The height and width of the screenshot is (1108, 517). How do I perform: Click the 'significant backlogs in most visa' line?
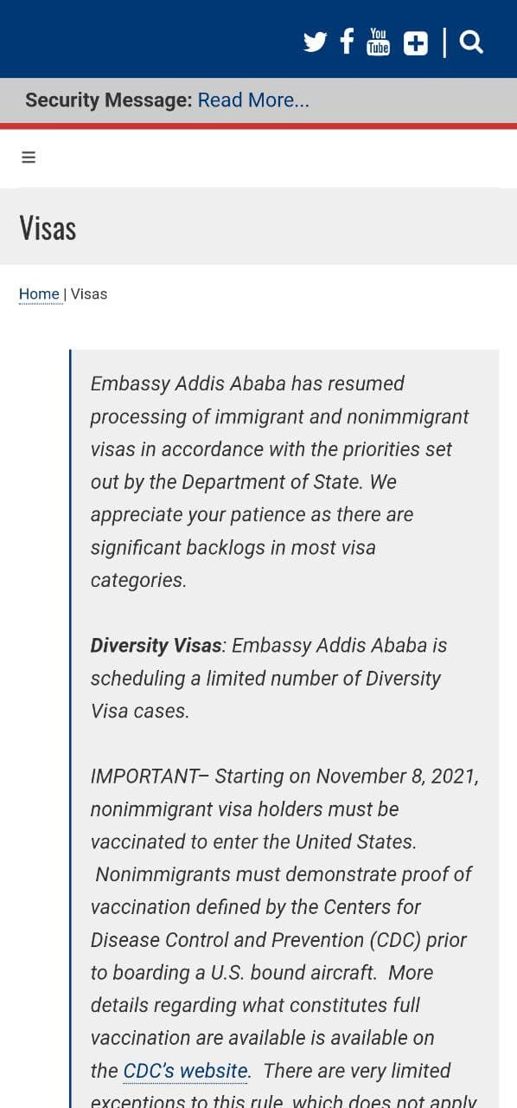pos(233,547)
